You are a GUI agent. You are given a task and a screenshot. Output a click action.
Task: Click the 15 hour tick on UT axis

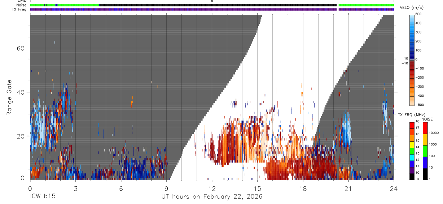pos(257,189)
